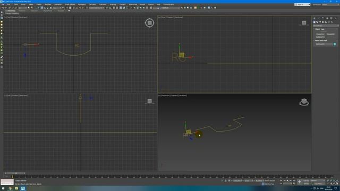The image size is (340, 191).
Task: Go to the start frame
Action: (281, 180)
